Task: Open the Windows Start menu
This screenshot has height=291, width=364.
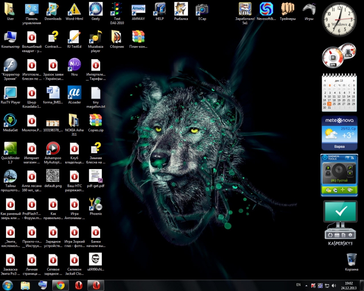Action: (x=7, y=285)
